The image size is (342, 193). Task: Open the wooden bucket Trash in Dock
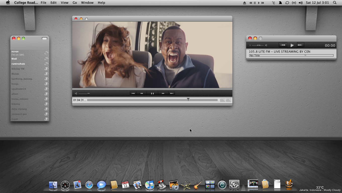pyautogui.click(x=289, y=185)
